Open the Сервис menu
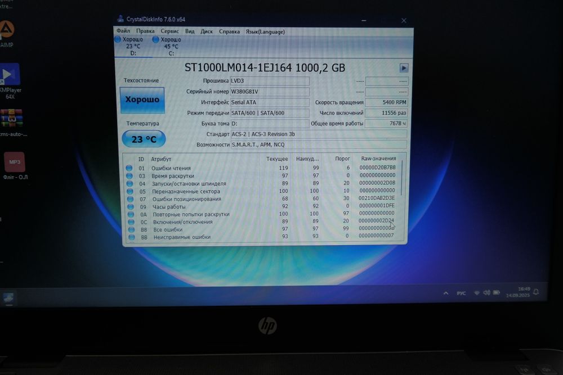 coord(169,31)
